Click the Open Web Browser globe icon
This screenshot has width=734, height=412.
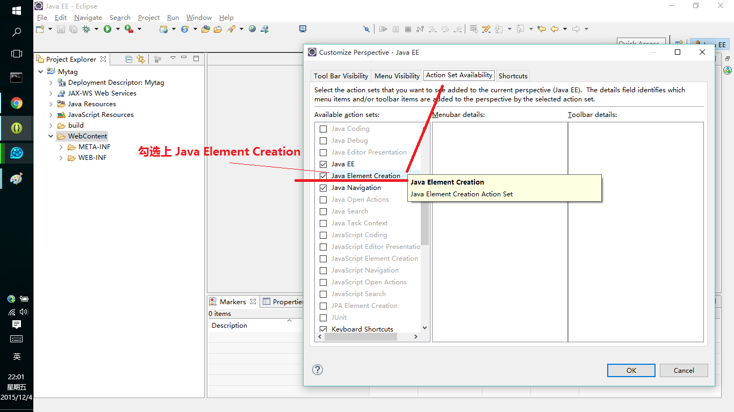point(252,28)
